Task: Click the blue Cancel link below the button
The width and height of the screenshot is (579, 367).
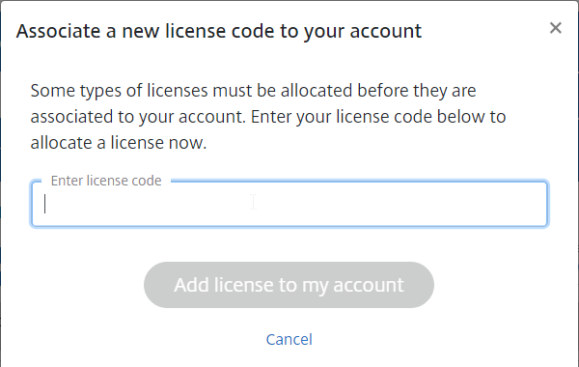Action: (x=289, y=339)
